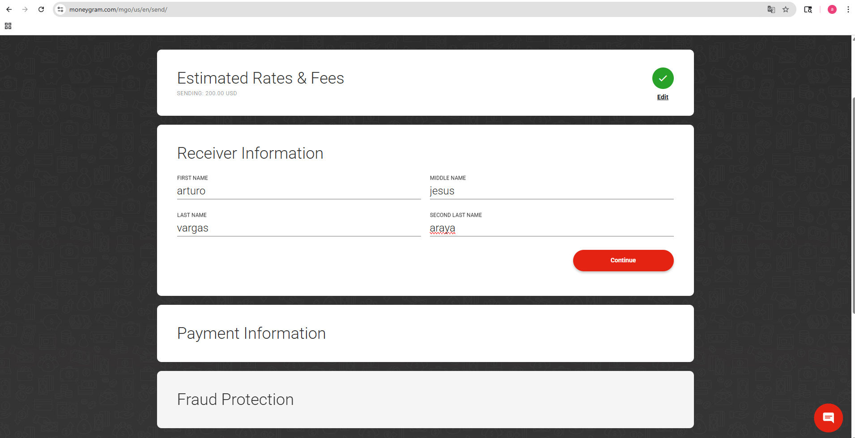The image size is (855, 438).
Task: Click the green checkmark on Estimated Rates
Action: [x=663, y=78]
